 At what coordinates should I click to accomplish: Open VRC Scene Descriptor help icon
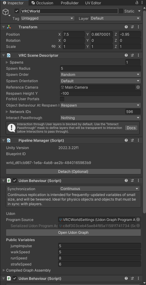(x=126, y=55)
